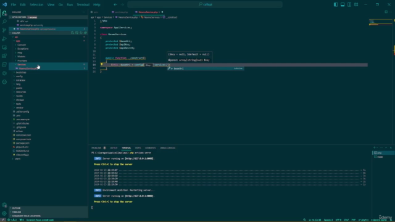
Task: Close the terminal panel with X icon
Action: click(x=391, y=148)
